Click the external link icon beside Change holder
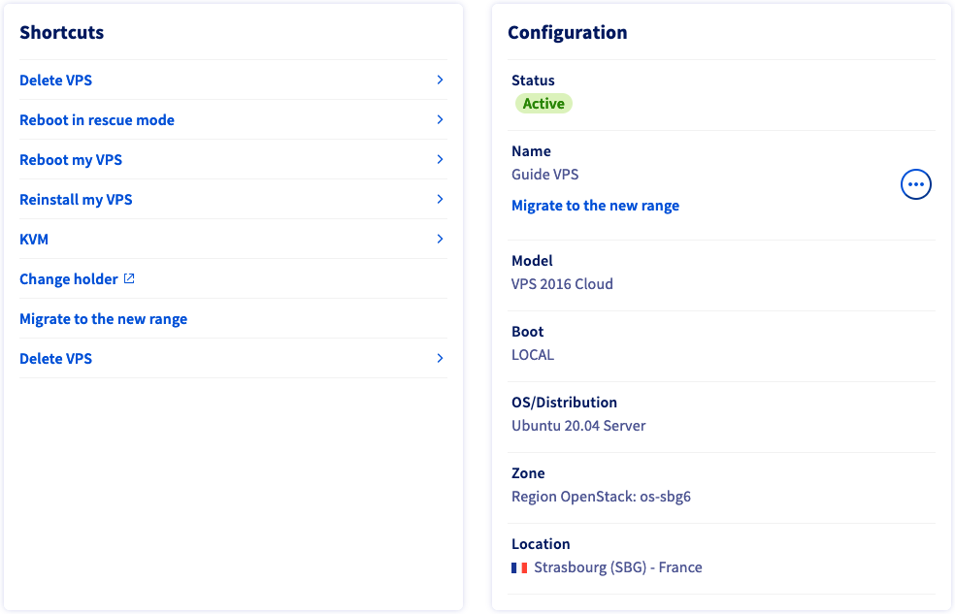Screen dimensions: 955x614 [x=129, y=278]
